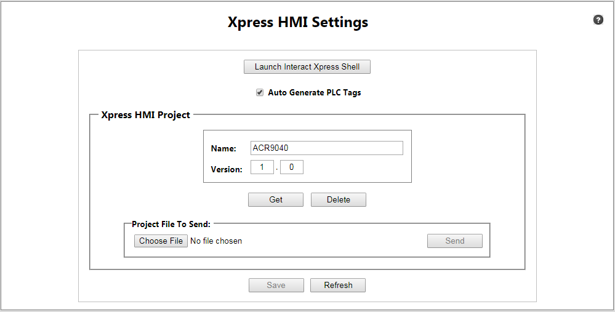
Task: Click the 'Auto Generate PLC Tags' label text
Action: click(x=315, y=92)
